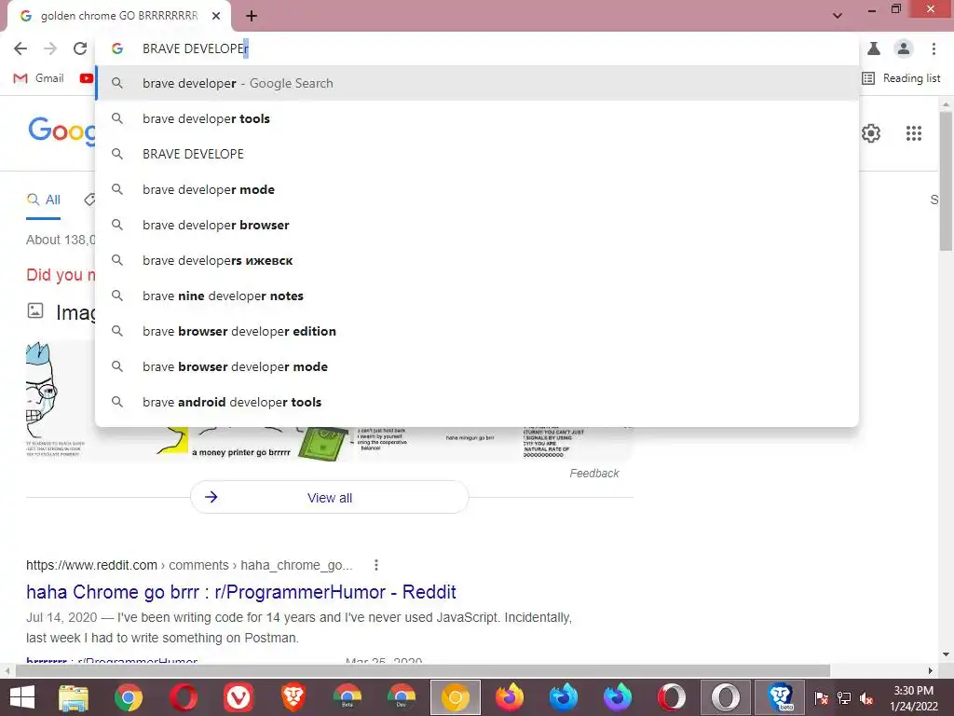Open red Opera beside Firefox Nightly
Viewport: 954px width, 716px height.
(672, 697)
